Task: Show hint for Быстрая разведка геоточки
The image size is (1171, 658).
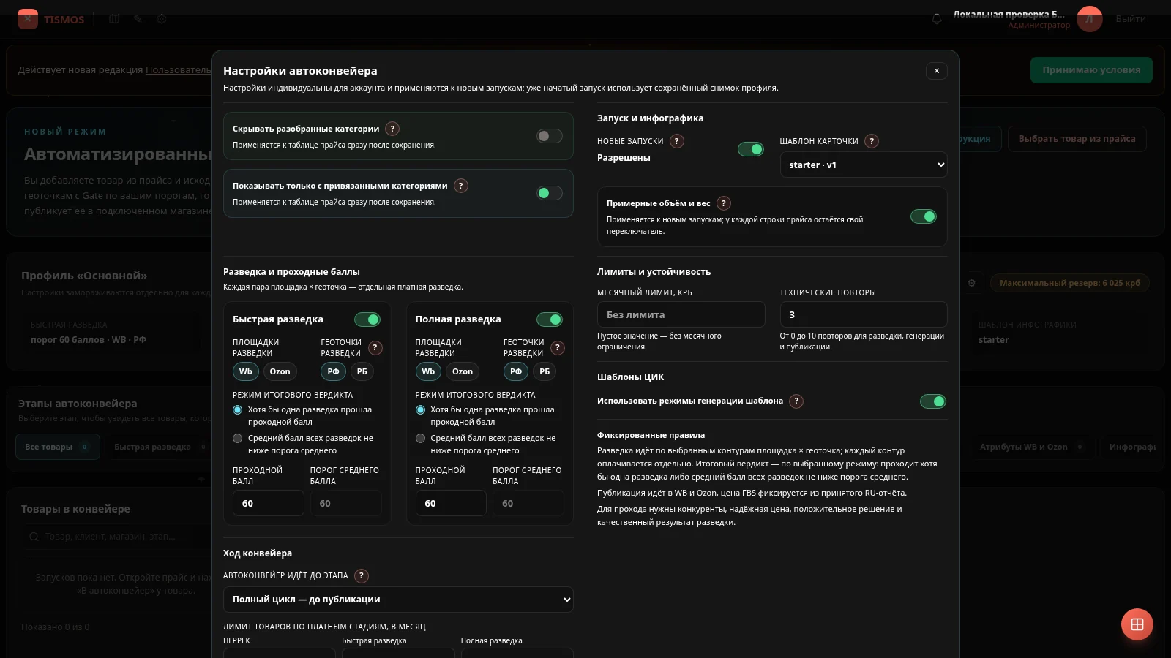Action: [375, 348]
